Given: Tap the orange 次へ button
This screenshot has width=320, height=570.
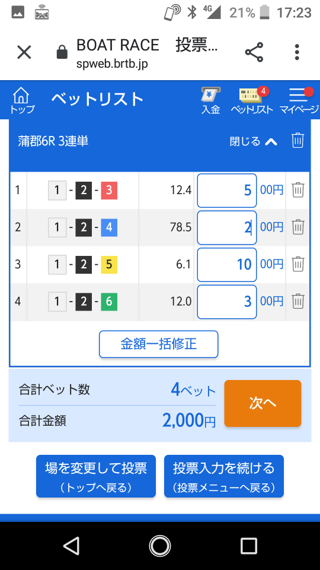Looking at the screenshot, I should (x=263, y=404).
